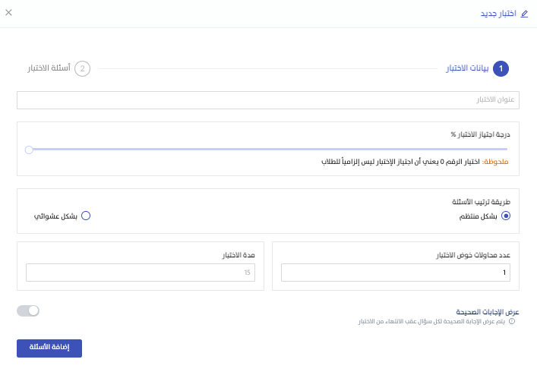Click the step 2 circle number
This screenshot has width=537, height=375.
(82, 69)
